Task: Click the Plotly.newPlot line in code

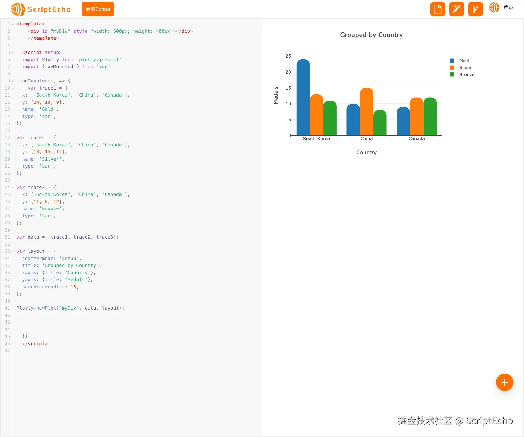Action: (70, 308)
